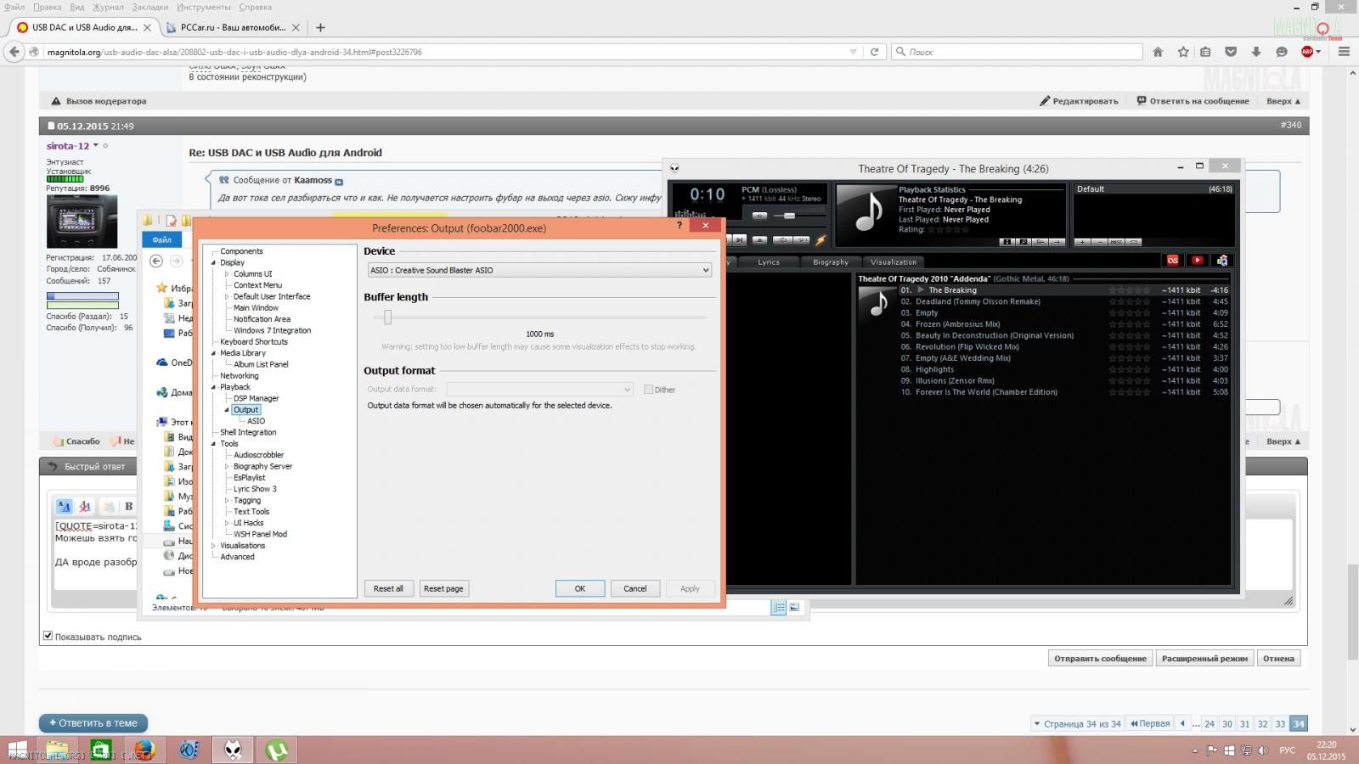Switch to PCCar.ru browser tab
The width and height of the screenshot is (1359, 764).
tap(232, 27)
